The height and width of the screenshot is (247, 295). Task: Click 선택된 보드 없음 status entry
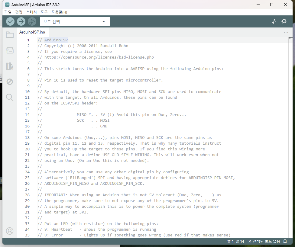[264, 241]
